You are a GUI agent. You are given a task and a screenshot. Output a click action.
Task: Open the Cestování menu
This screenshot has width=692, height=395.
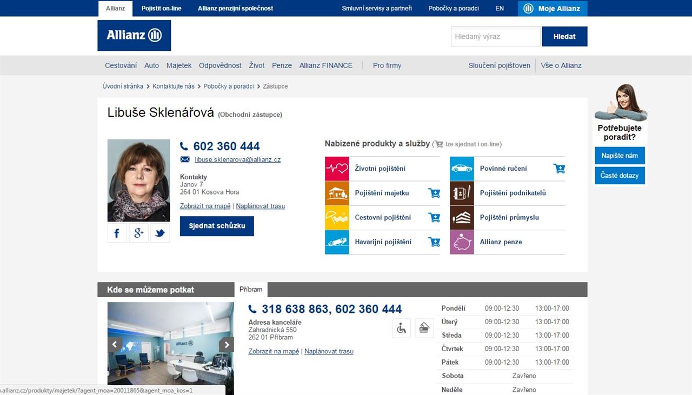[x=121, y=65]
